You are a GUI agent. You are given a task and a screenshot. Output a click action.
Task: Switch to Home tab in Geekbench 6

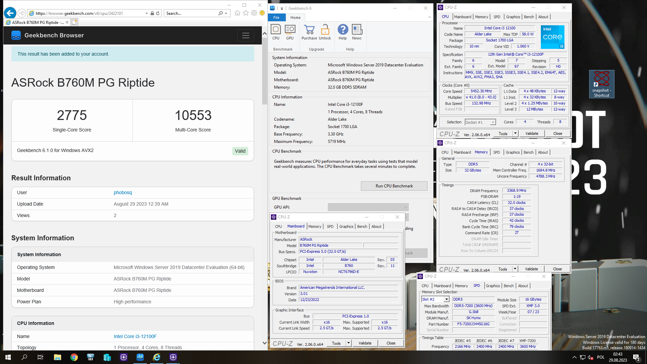click(x=296, y=18)
